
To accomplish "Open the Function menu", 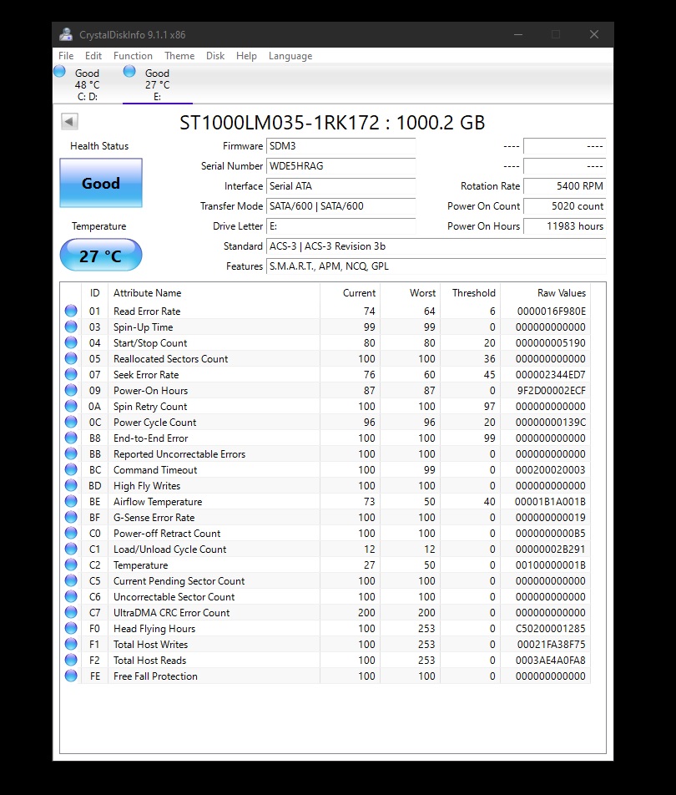I will coord(133,56).
